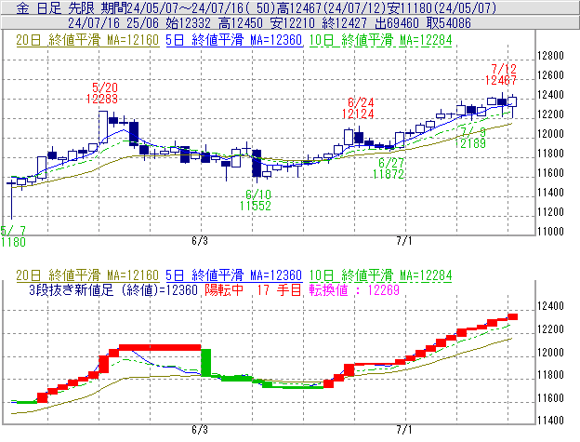Click the 7/1 date marker under upper chart

404,241
